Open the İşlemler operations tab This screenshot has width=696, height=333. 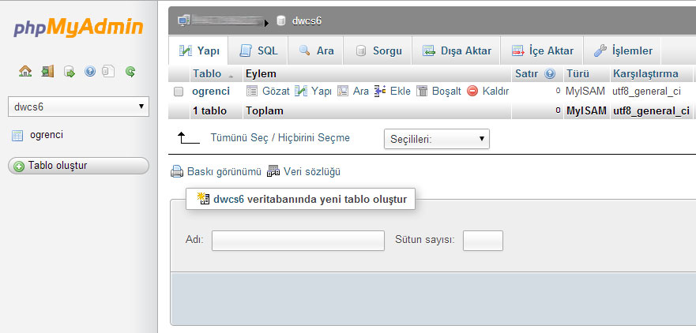click(623, 51)
